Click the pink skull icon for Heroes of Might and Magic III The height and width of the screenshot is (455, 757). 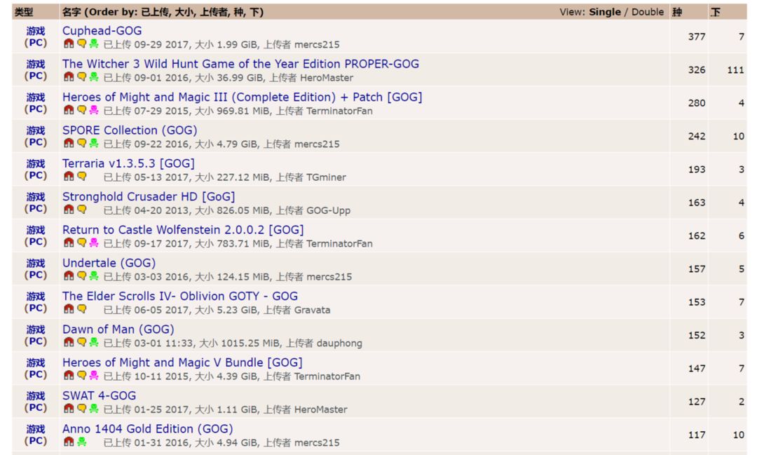pyautogui.click(x=94, y=110)
